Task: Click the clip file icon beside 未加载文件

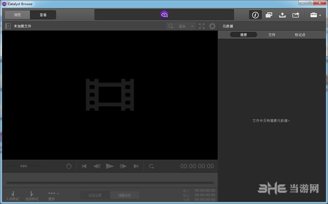Action: click(8, 26)
